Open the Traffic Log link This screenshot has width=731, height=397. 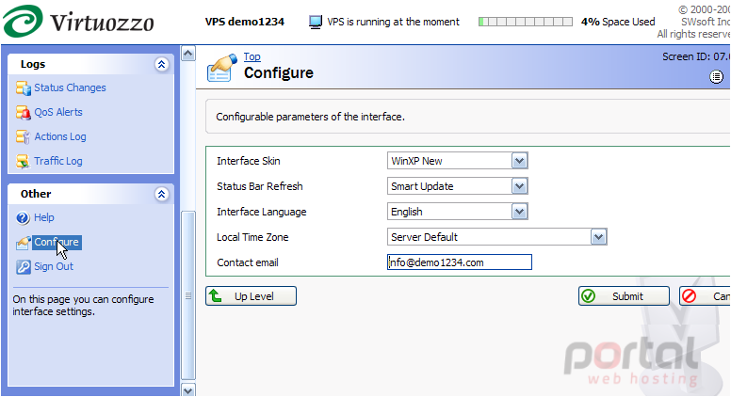point(58,161)
